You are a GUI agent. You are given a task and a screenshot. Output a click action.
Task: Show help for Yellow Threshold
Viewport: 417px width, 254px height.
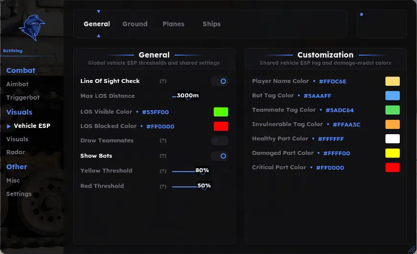(163, 171)
